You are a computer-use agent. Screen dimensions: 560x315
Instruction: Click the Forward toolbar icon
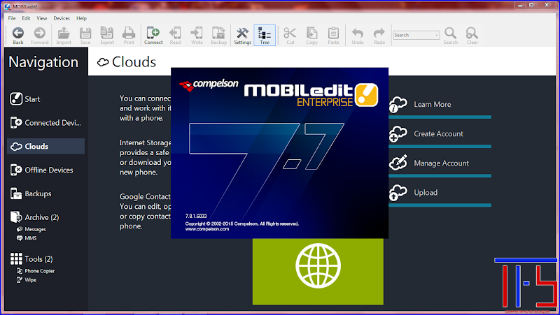pos(40,36)
